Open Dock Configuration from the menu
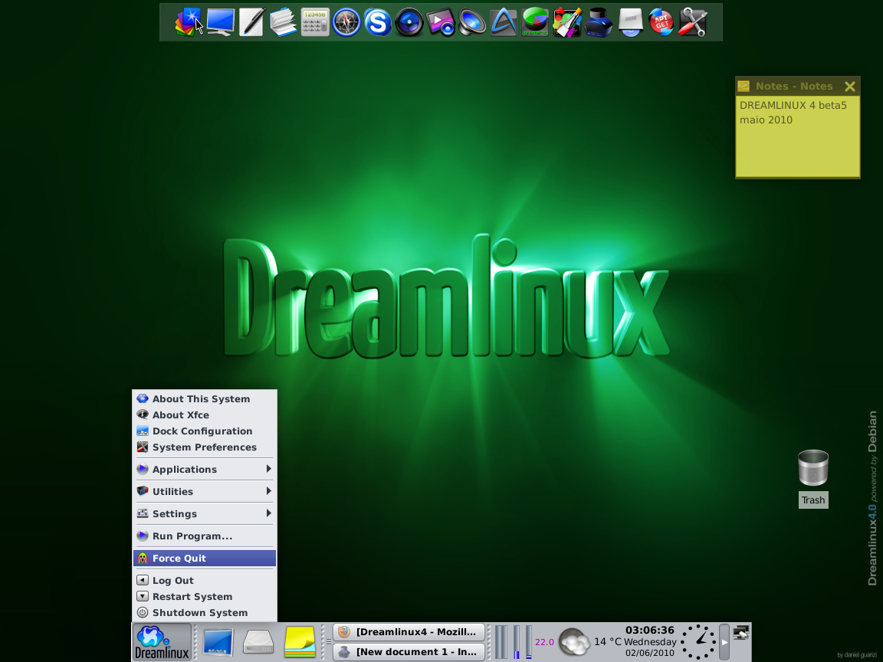 point(205,431)
